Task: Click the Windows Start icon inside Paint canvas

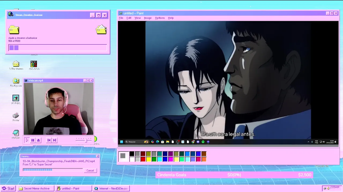Action: pyautogui.click(x=122, y=142)
